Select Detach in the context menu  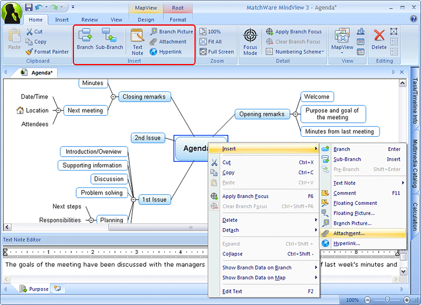(x=264, y=230)
